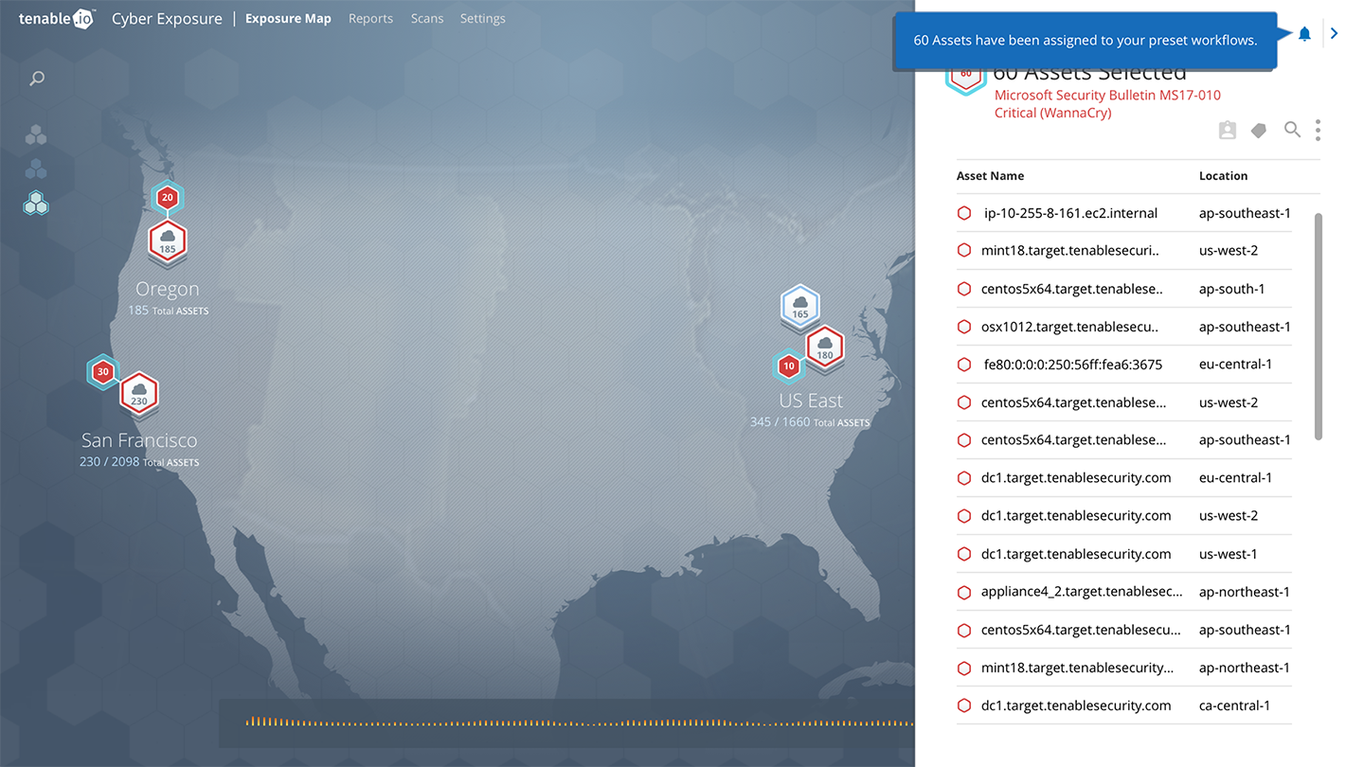Go to the Scans tab
1364x767 pixels.
coord(427,19)
